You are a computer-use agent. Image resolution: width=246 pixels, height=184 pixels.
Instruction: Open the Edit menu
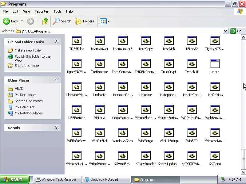click(x=15, y=11)
